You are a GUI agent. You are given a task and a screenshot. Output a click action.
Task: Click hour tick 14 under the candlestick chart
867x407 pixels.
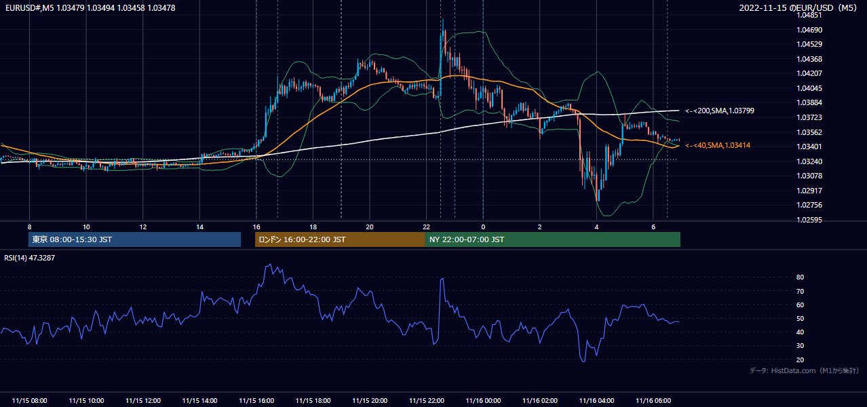199,227
